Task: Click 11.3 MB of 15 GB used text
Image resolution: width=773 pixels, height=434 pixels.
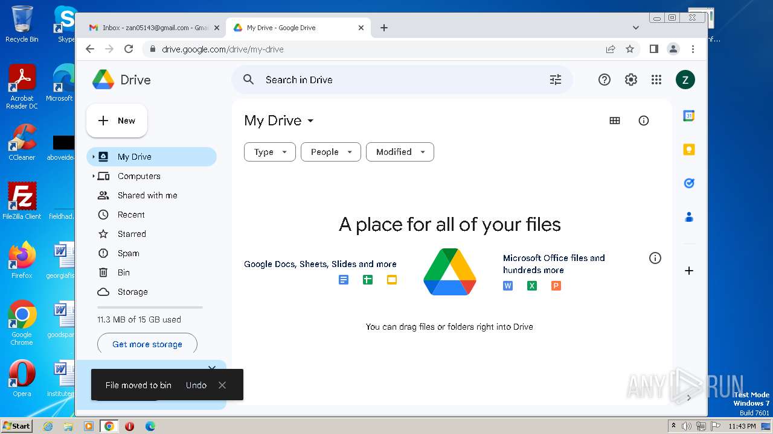Action: point(139,319)
